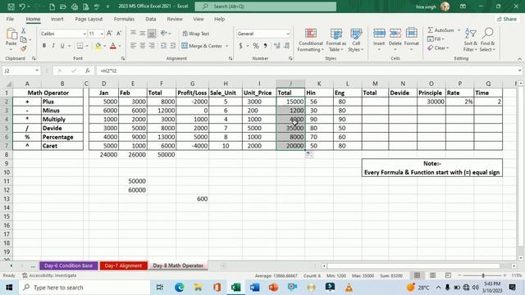Toggle Align Left
Viewport: 525px width, 295px height.
133,46
